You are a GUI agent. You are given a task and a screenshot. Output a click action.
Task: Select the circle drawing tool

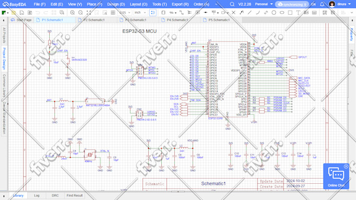click(274, 13)
